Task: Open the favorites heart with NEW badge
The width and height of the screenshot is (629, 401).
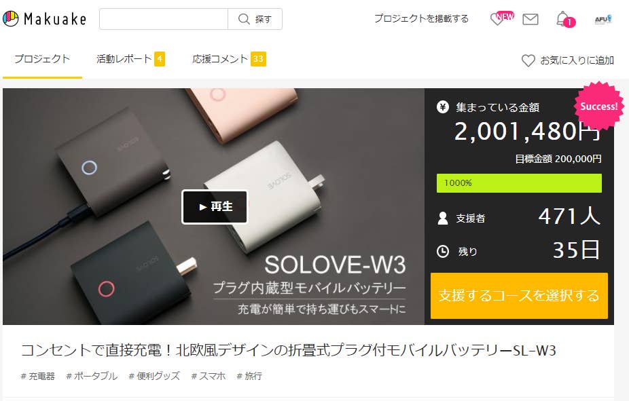Action: 501,18
